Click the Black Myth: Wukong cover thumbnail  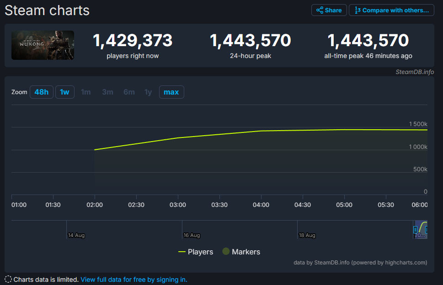(x=43, y=45)
